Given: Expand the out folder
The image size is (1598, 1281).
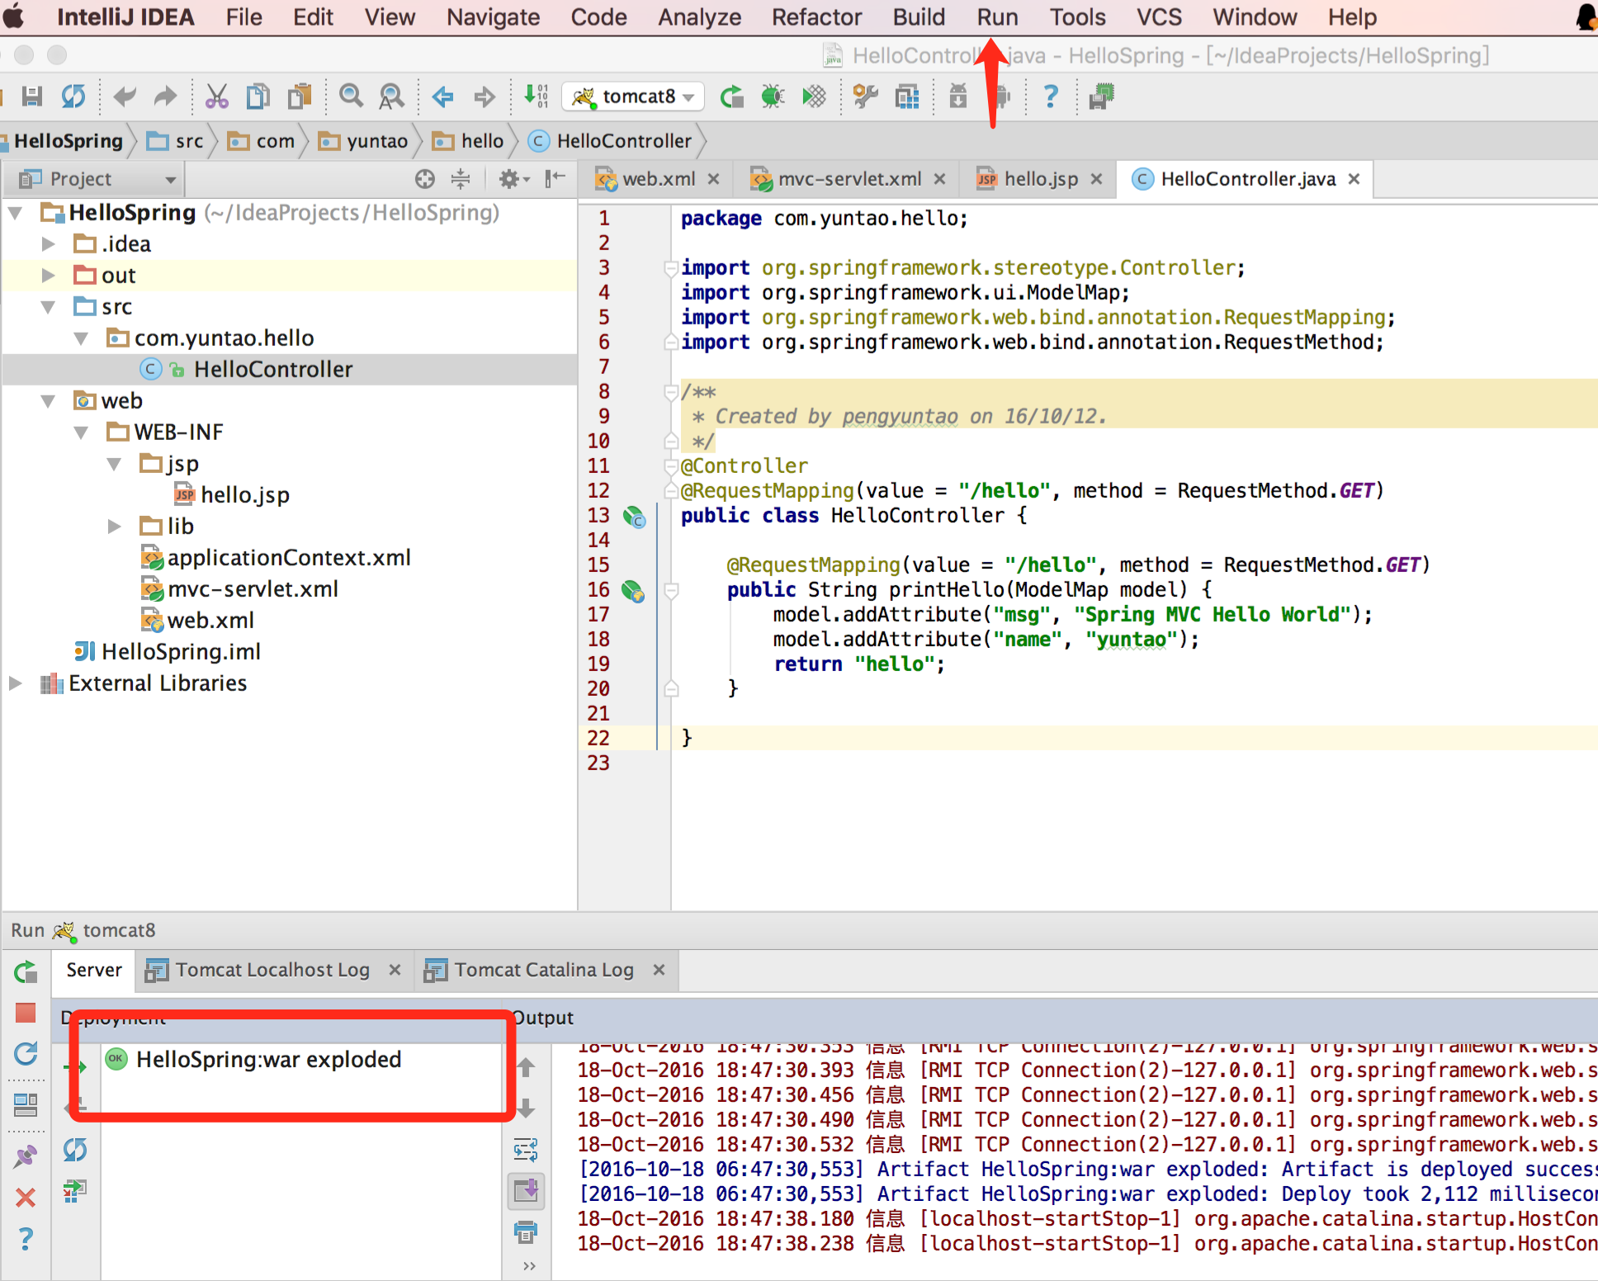Looking at the screenshot, I should (x=48, y=276).
